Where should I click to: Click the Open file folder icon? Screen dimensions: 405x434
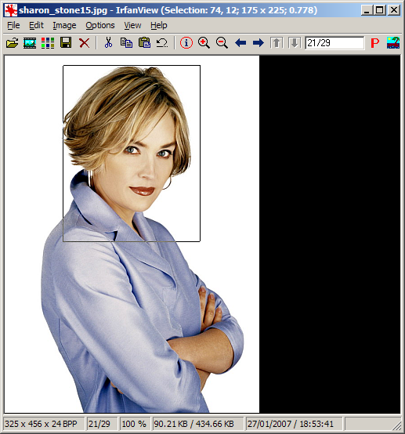[12, 43]
